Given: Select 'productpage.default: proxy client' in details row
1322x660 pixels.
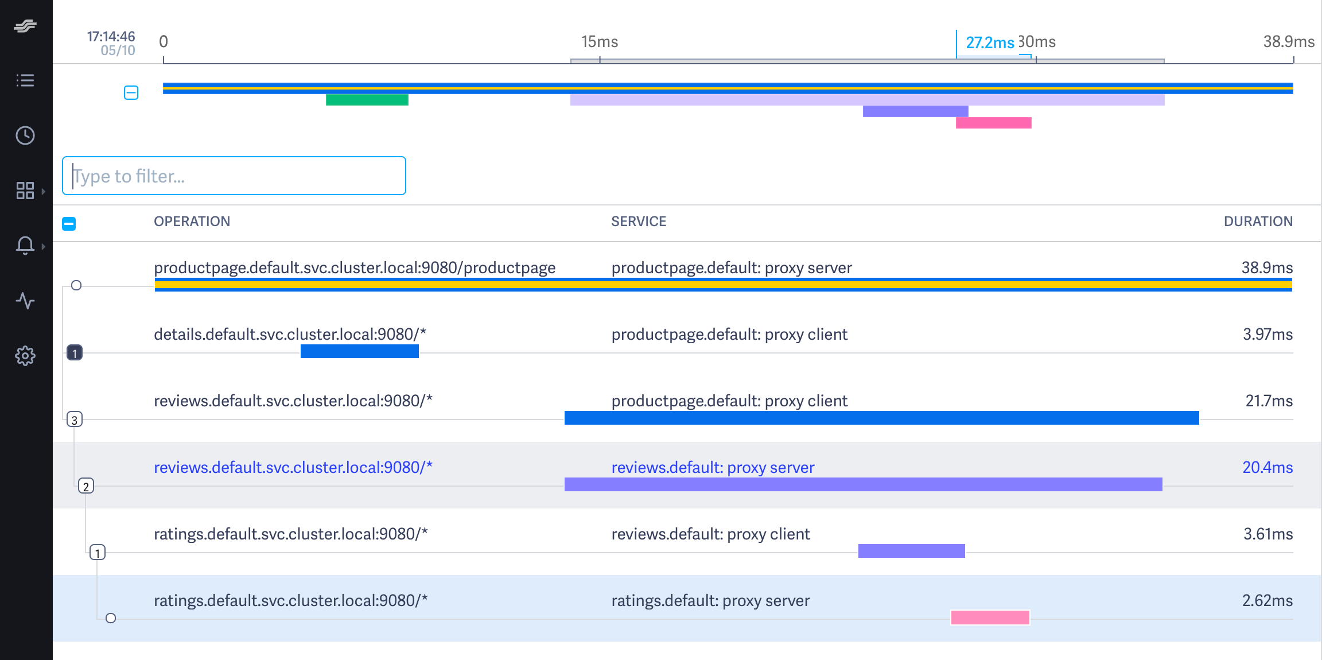Looking at the screenshot, I should click(x=729, y=334).
